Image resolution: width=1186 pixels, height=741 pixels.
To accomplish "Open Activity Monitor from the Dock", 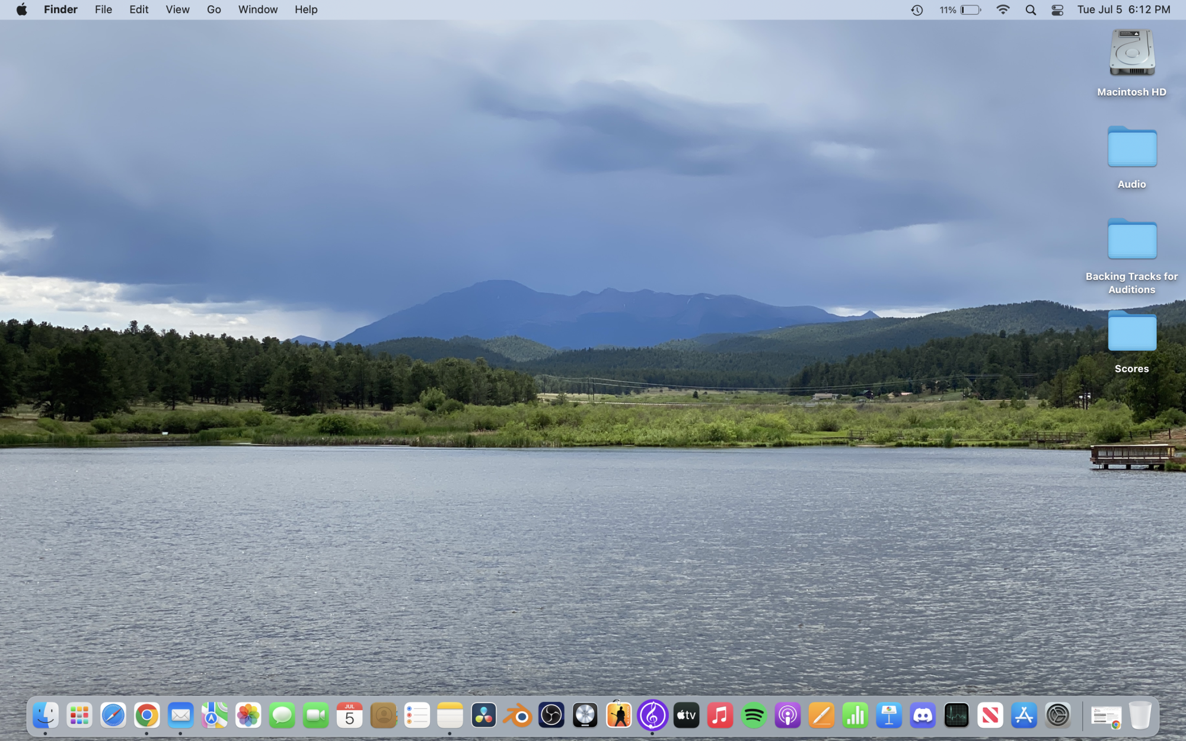I will [956, 716].
